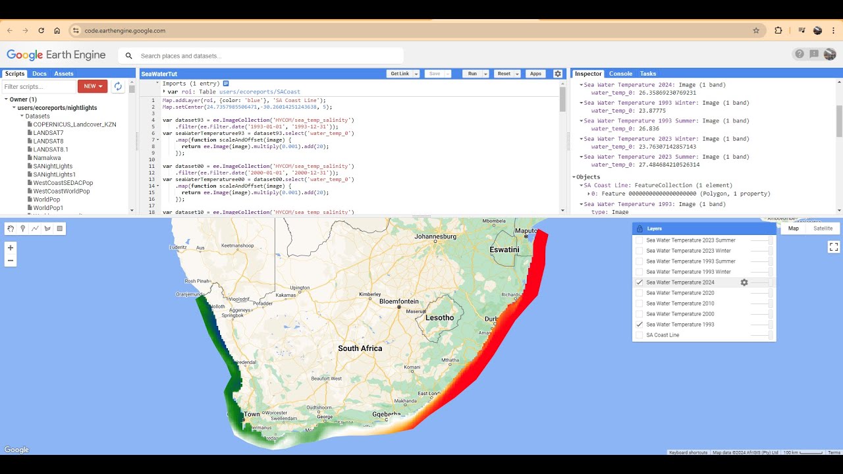Open the Reset dropdown arrow
This screenshot has height=474, width=843.
(517, 74)
